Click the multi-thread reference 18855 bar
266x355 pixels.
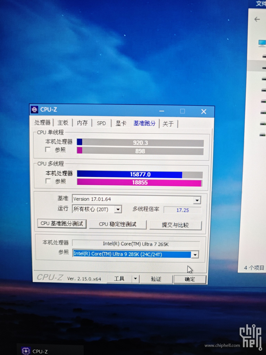click(x=140, y=183)
